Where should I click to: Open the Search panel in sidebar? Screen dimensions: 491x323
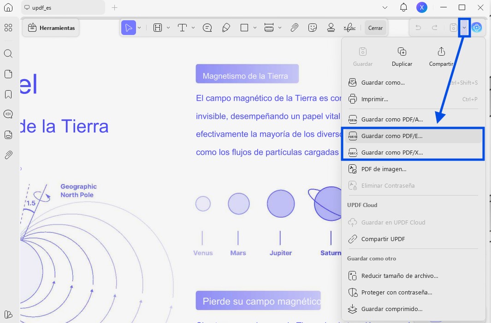[8, 54]
